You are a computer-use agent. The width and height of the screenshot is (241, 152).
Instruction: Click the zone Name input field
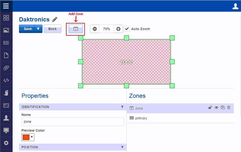point(73,122)
